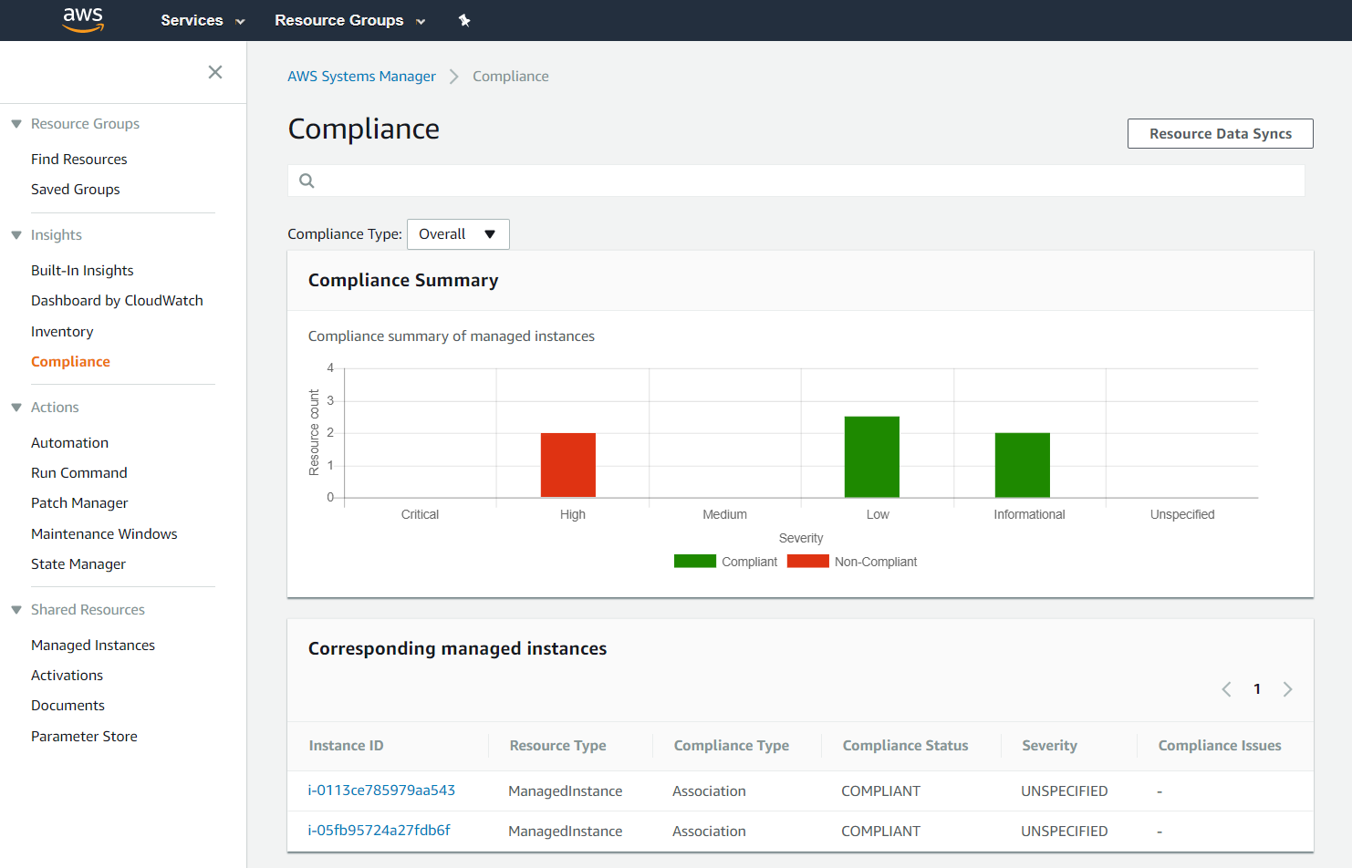The height and width of the screenshot is (868, 1352).
Task: Collapse the Resource Groups sidebar section
Action: pos(16,124)
